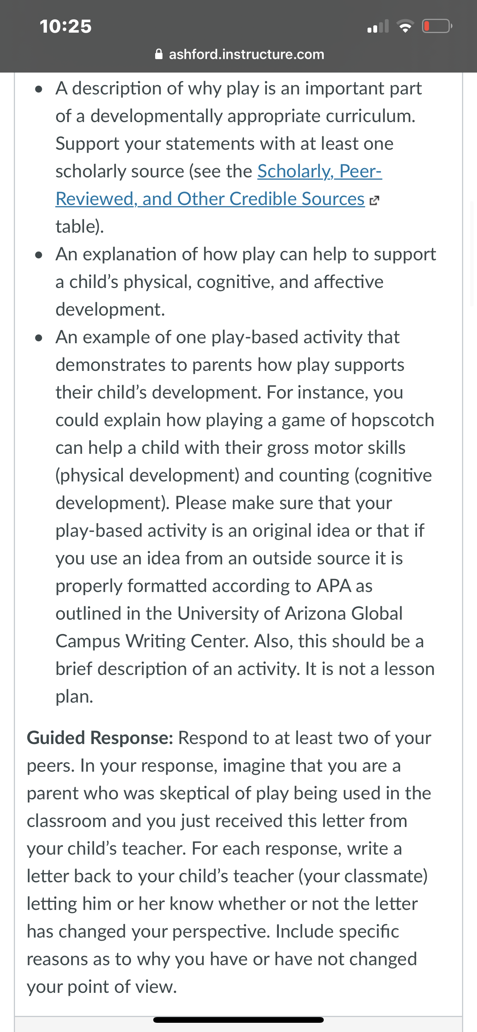Tap the Guided Response heading text
This screenshot has height=1032, width=477.
[100, 738]
